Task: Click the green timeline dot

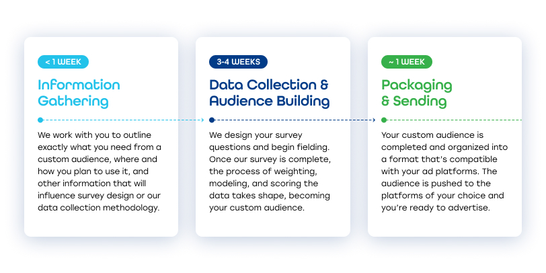Action: pyautogui.click(x=384, y=120)
